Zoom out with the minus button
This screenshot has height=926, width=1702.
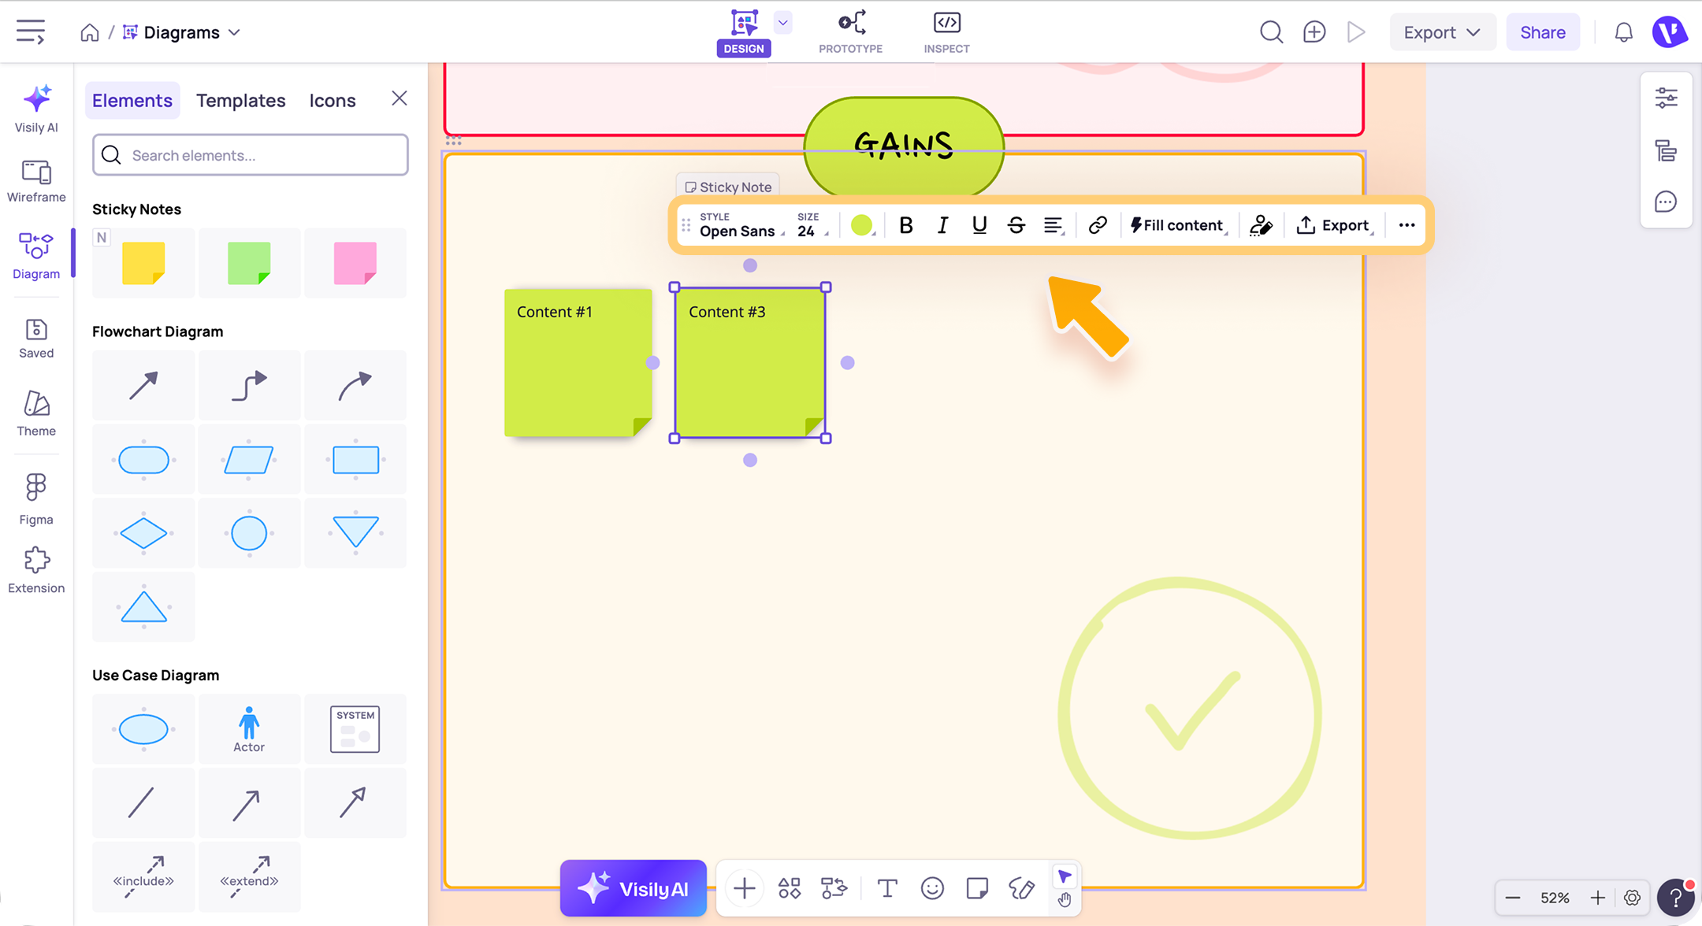point(1512,898)
